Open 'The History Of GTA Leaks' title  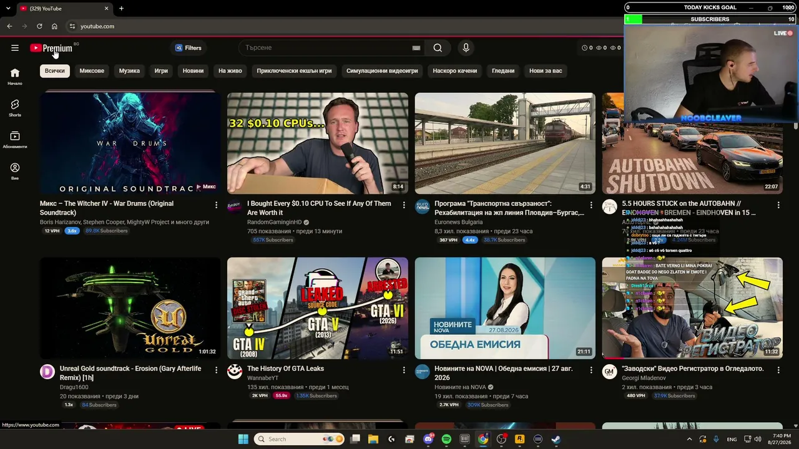tap(285, 369)
